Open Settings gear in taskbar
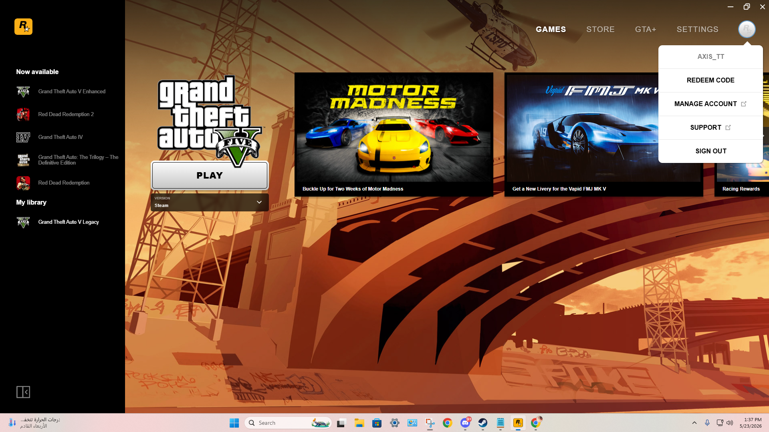Image resolution: width=769 pixels, height=432 pixels. coord(395,423)
